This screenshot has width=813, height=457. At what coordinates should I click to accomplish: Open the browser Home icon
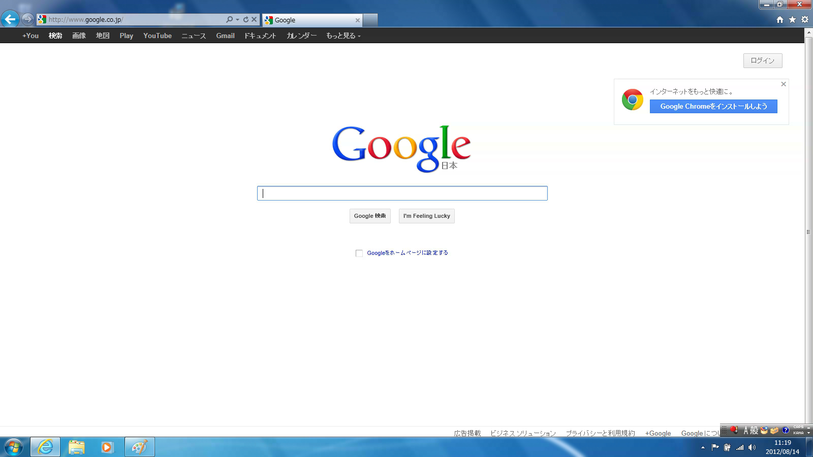(780, 19)
